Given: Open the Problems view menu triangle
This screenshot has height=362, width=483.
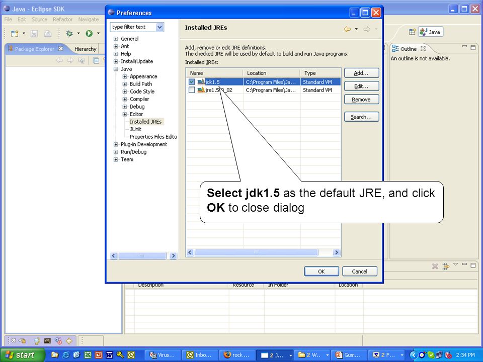Looking at the screenshot, I should 456,264.
